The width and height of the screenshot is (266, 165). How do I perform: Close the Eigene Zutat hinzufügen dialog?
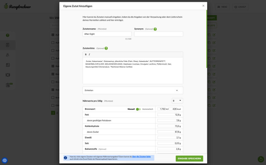point(203,6)
